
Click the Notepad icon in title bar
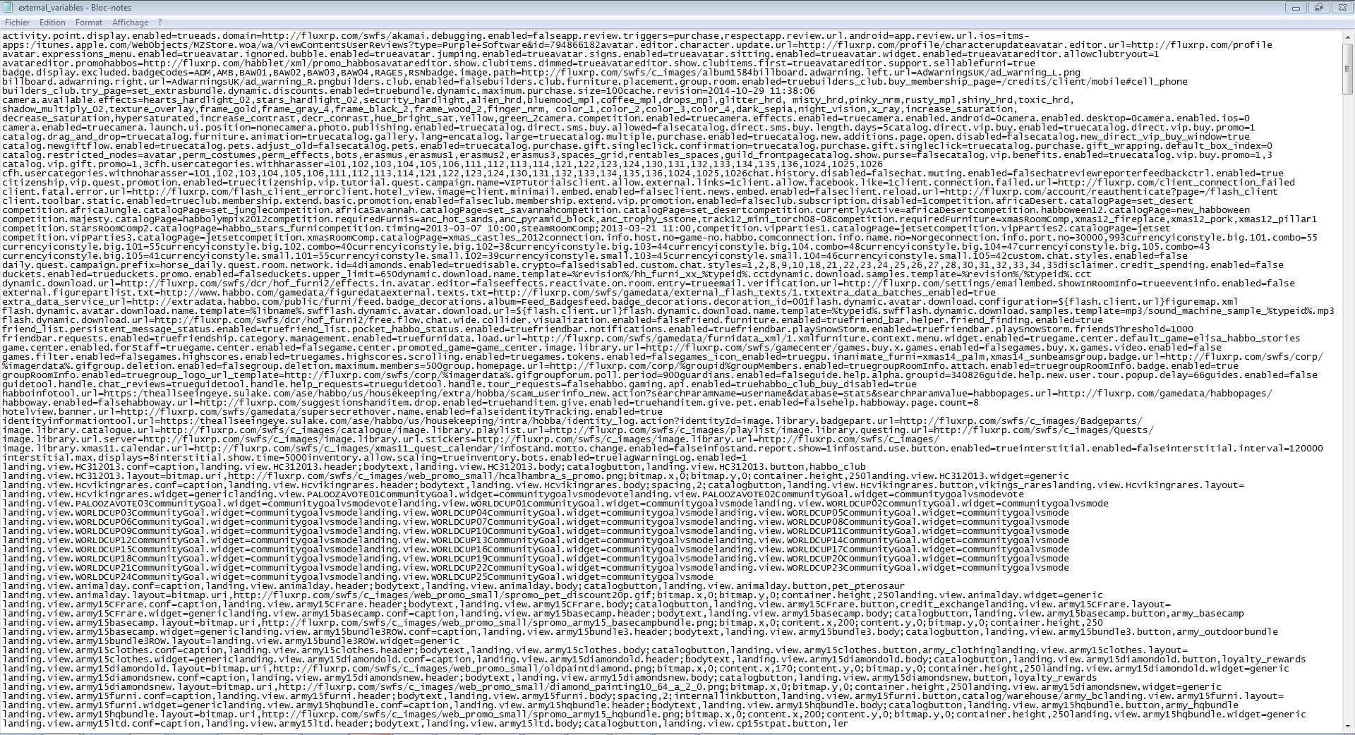point(8,8)
